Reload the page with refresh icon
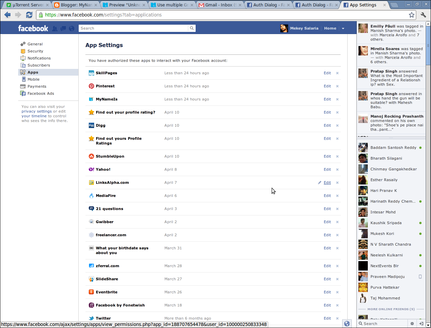 tap(29, 15)
